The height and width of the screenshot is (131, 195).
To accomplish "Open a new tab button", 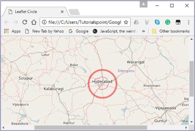I will click(74, 12).
